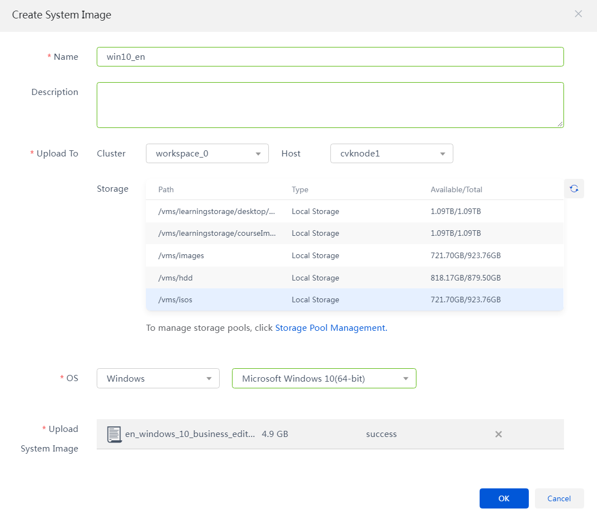Click Local Storage type in /vms/images row
Viewport: 597px width, 518px height.
pos(315,256)
